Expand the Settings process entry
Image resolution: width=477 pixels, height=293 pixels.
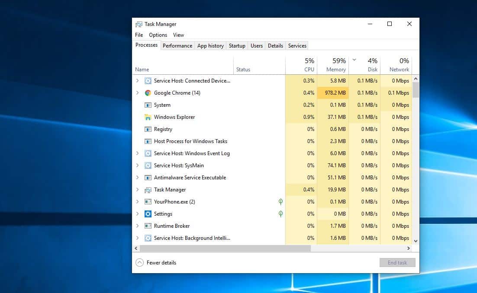click(138, 214)
